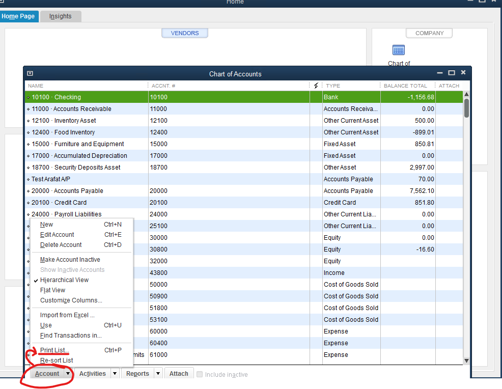Click the VENDORS button
The image size is (502, 389).
(x=184, y=33)
